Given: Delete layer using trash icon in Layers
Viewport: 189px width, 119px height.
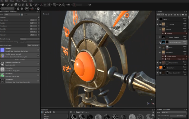Looking at the screenshot, I should point(186,14).
